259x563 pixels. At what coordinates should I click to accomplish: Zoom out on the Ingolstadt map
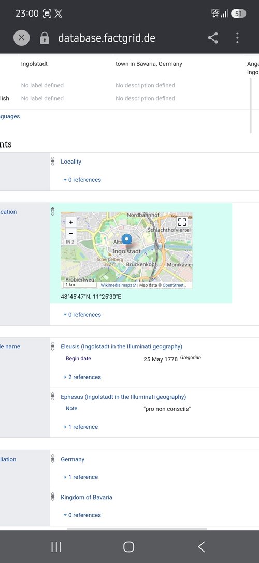point(71,233)
